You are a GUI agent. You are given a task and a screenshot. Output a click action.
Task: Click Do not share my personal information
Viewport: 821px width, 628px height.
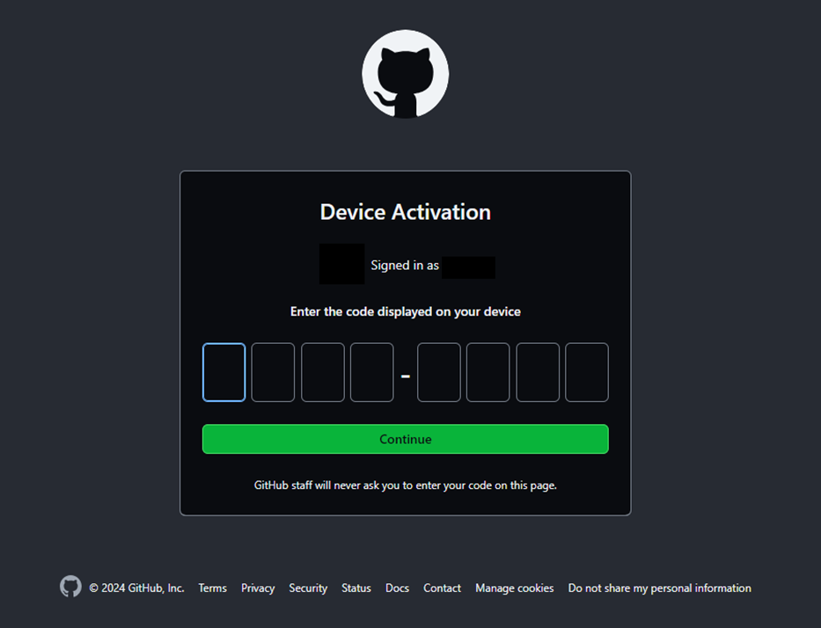click(x=660, y=588)
